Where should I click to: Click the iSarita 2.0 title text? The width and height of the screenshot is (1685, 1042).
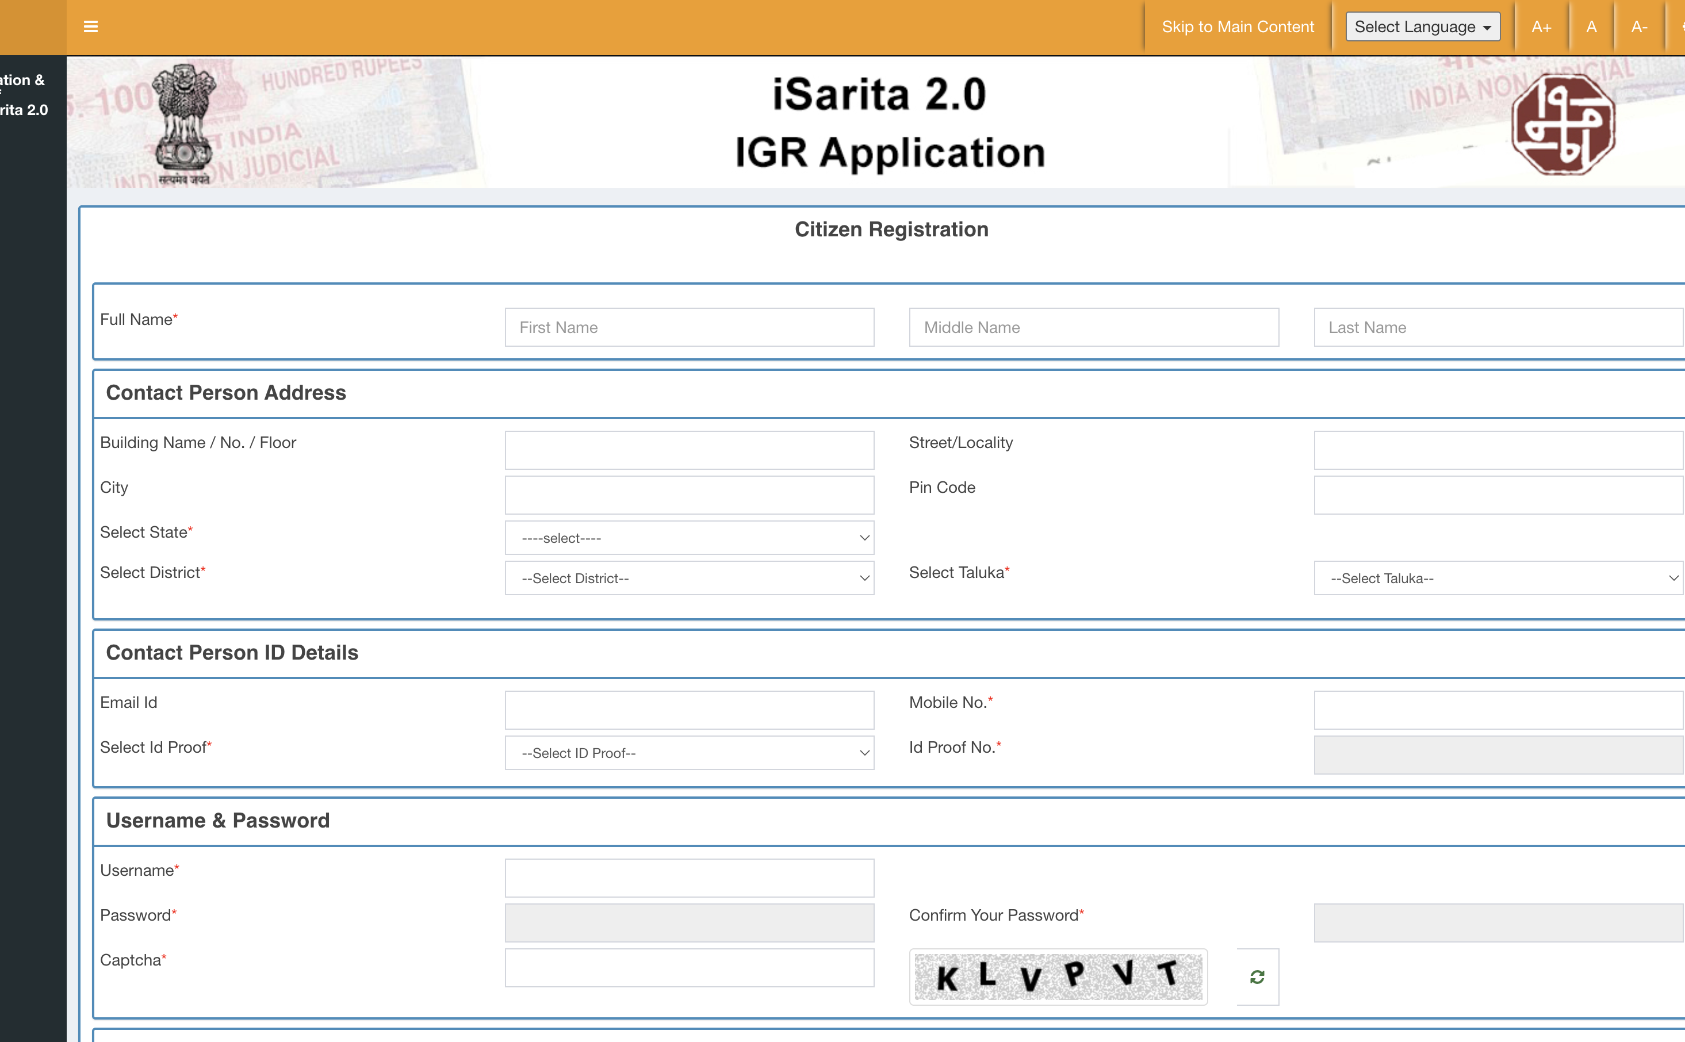[x=879, y=94]
